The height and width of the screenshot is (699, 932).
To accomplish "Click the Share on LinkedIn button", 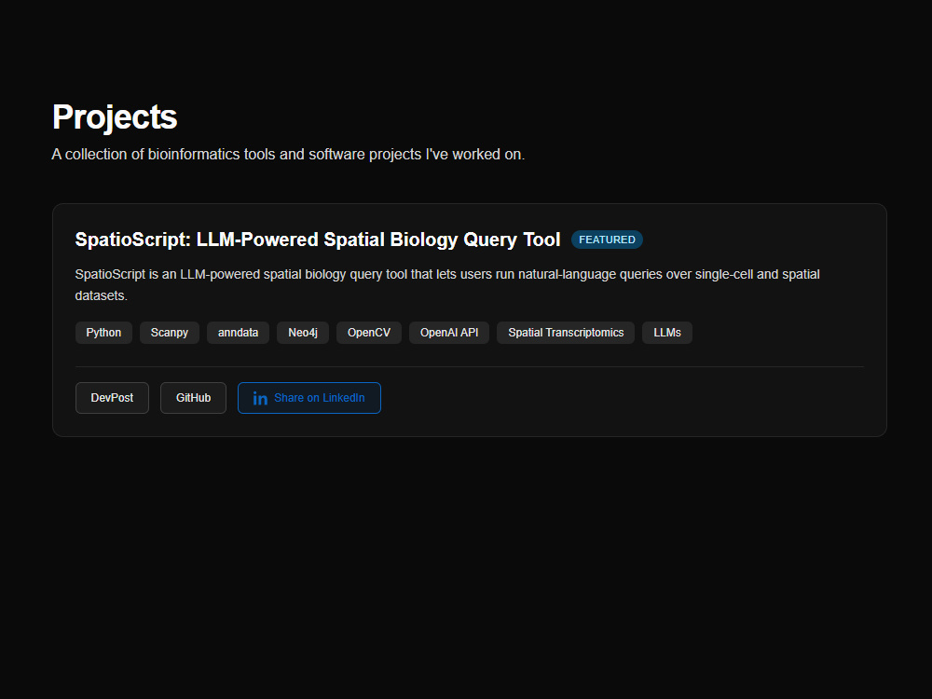I will point(309,398).
